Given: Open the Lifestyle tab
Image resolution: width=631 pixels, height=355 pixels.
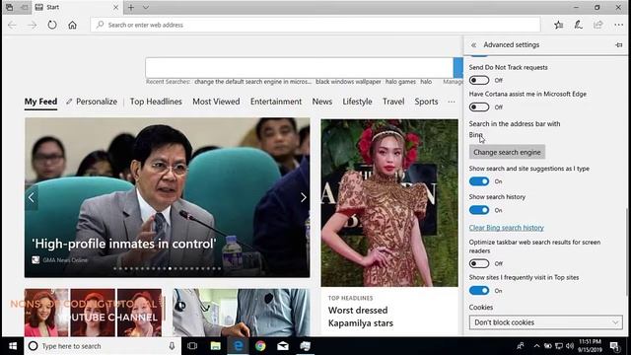Looking at the screenshot, I should click(x=357, y=102).
